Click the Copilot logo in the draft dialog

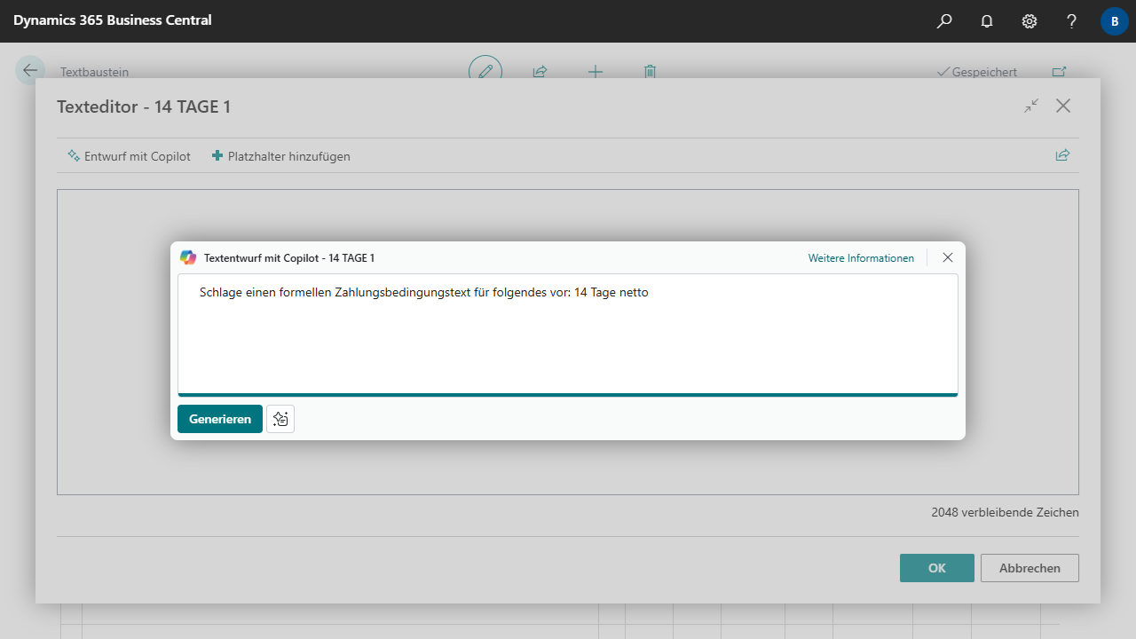pyautogui.click(x=188, y=257)
